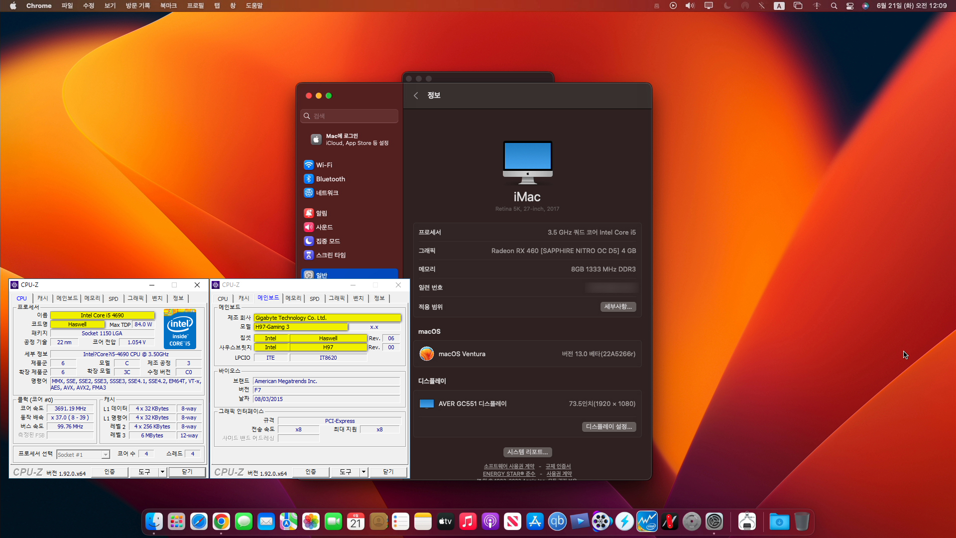The width and height of the screenshot is (956, 538).
Task: Open Mail app from dock
Action: click(x=266, y=522)
